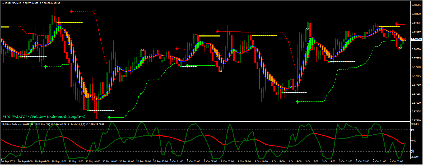Open the EURUSD,M15 chart dropdown triangle
This screenshot has height=165, width=423.
[3, 3]
